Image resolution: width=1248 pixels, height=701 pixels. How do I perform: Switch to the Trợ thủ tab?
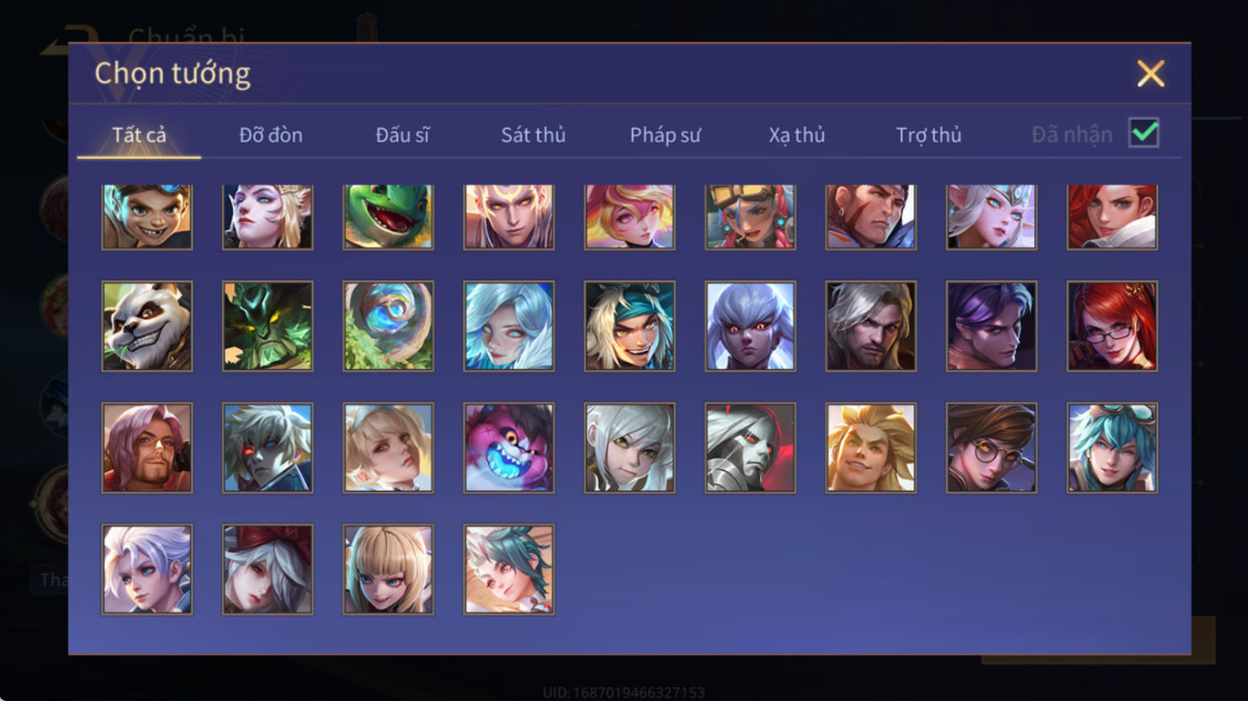pos(929,135)
